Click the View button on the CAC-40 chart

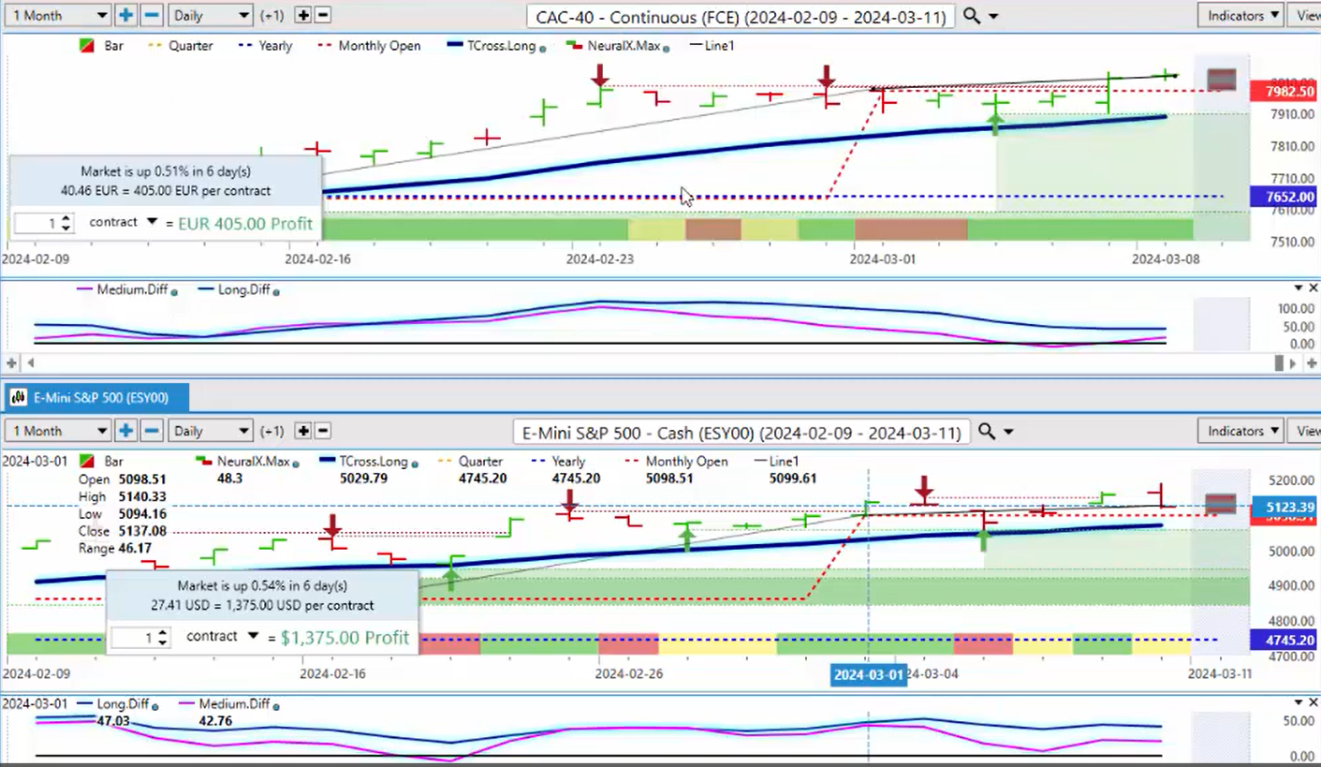(1304, 15)
